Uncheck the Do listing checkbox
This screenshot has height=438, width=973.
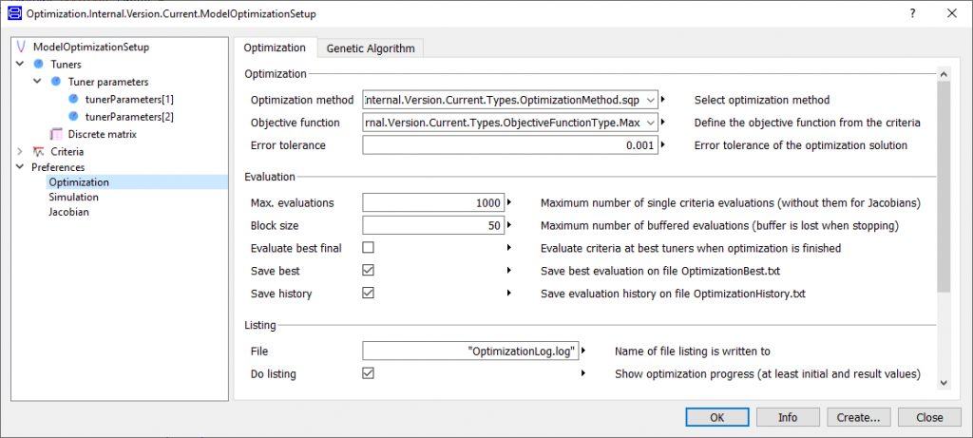pos(369,373)
